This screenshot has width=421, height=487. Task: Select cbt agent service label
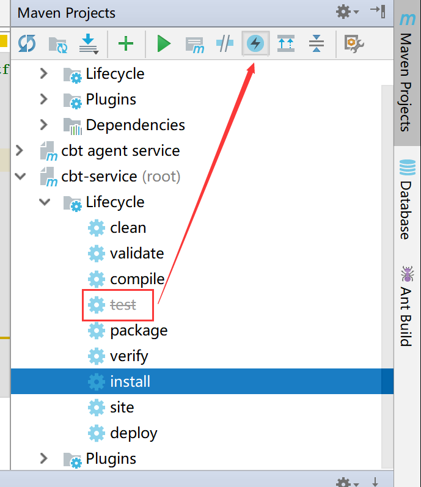120,152
